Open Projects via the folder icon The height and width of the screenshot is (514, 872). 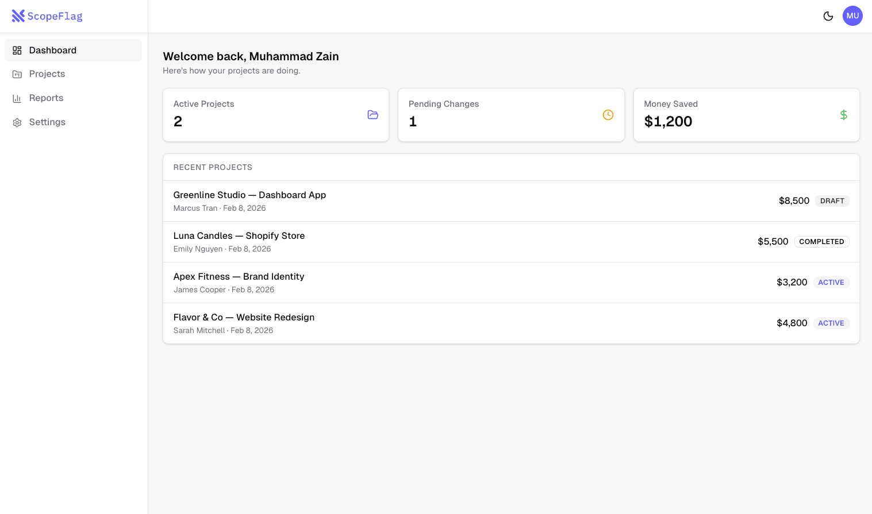coord(17,74)
